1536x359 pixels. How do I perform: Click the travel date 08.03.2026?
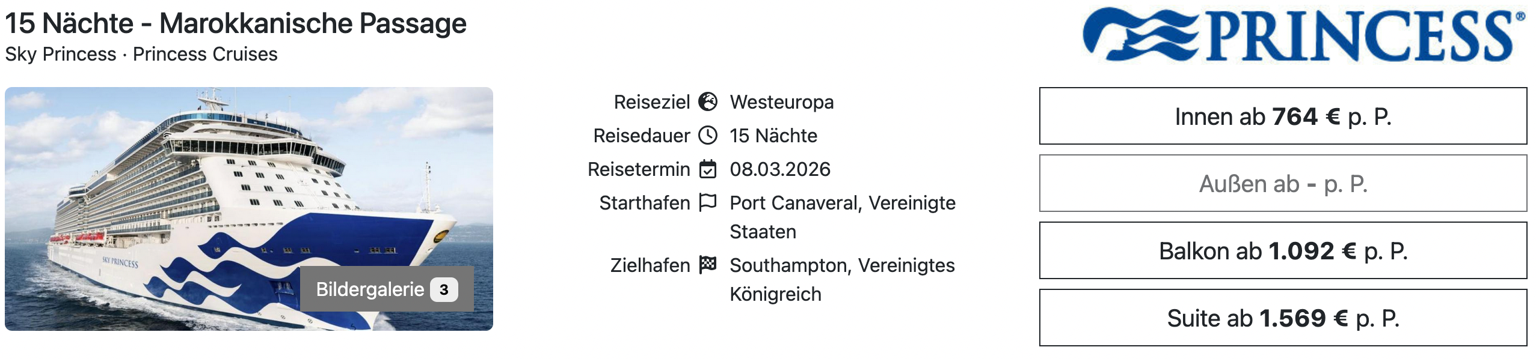(x=780, y=170)
